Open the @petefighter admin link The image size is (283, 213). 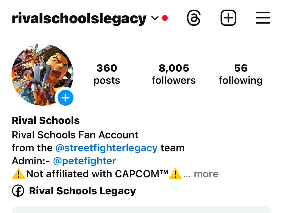(85, 161)
